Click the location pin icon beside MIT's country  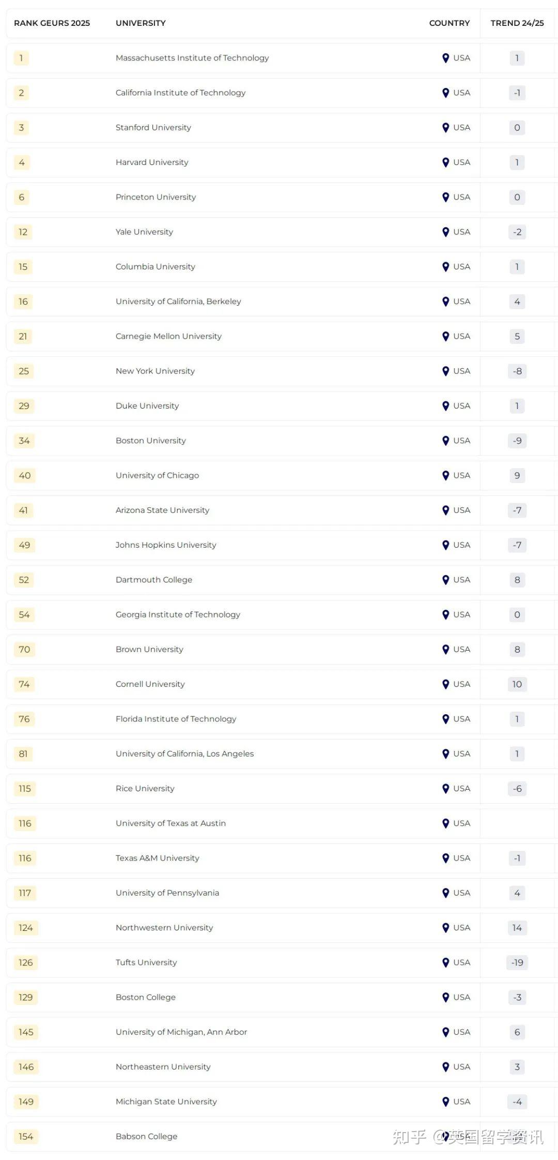coord(445,58)
